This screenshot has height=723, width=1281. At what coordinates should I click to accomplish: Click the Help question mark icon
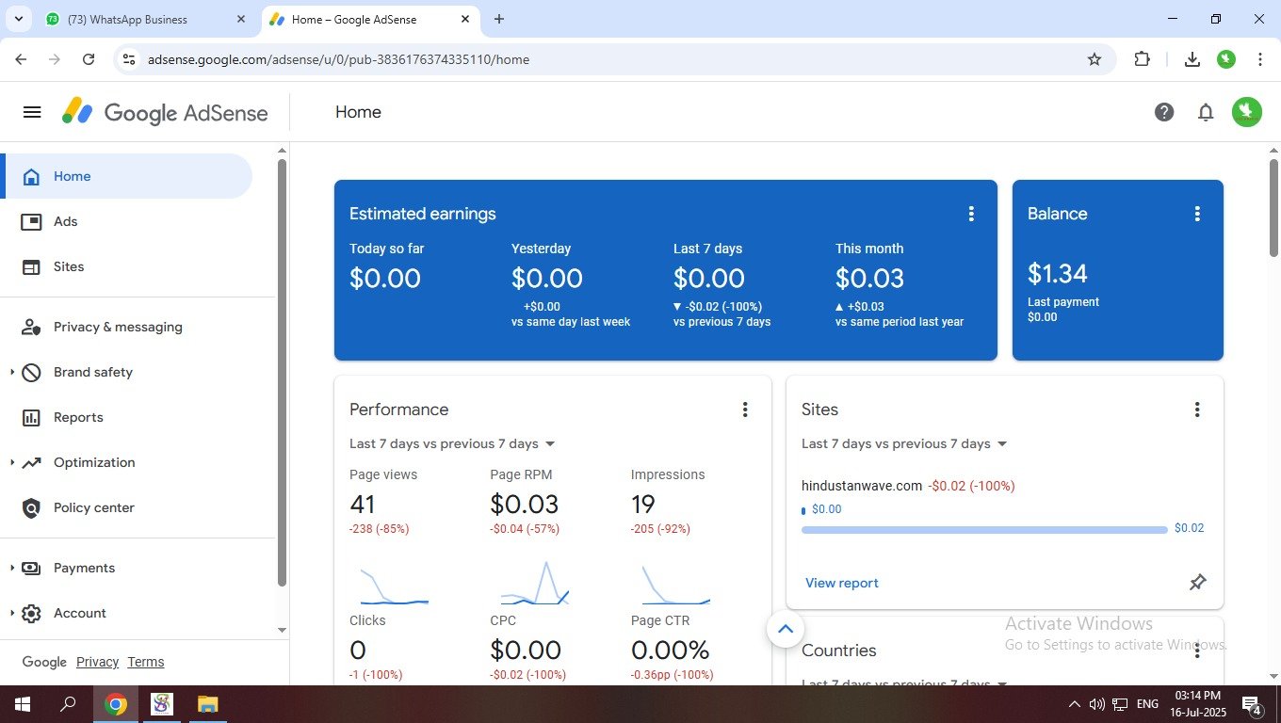click(x=1164, y=112)
